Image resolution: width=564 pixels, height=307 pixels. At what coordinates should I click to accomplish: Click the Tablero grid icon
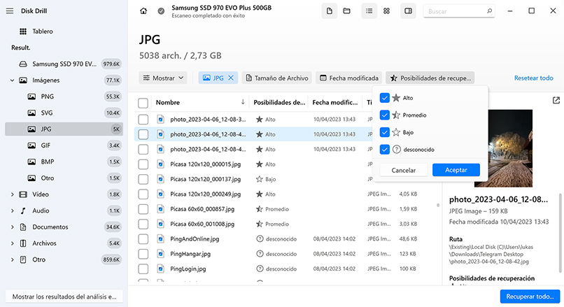tap(23, 31)
